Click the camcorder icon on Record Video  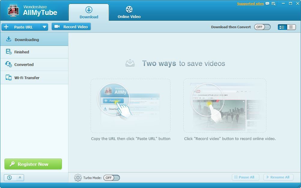(57, 26)
